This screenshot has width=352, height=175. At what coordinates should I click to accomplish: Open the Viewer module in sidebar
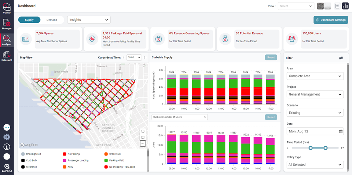(x=7, y=8)
